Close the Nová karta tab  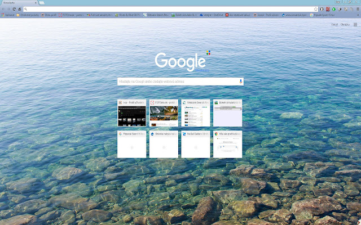pos(36,3)
